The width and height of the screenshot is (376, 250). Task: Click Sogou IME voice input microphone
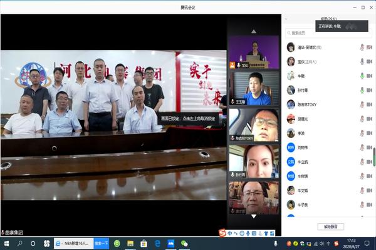click(248, 233)
